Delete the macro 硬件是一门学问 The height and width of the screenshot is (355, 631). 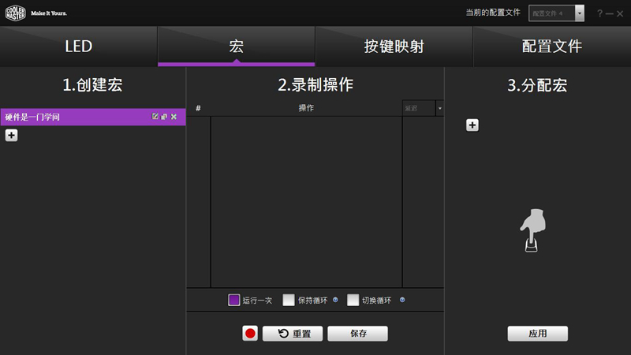(x=174, y=117)
